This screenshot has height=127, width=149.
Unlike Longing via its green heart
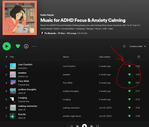[129, 100]
